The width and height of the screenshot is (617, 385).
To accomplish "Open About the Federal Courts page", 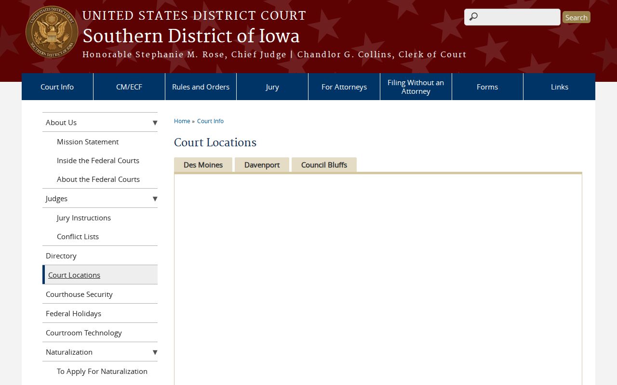I will pyautogui.click(x=98, y=179).
